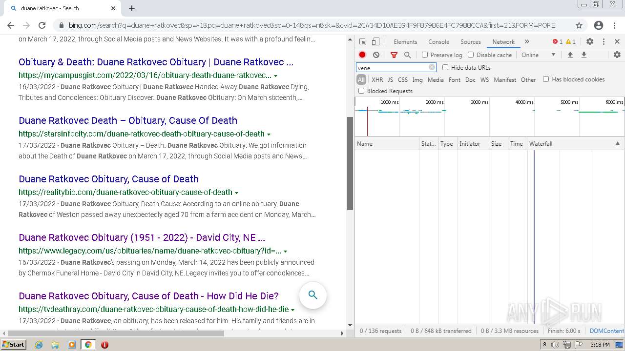Enable the Preserve log checkbox
Viewport: 625px width, 351px height.
[x=425, y=55]
